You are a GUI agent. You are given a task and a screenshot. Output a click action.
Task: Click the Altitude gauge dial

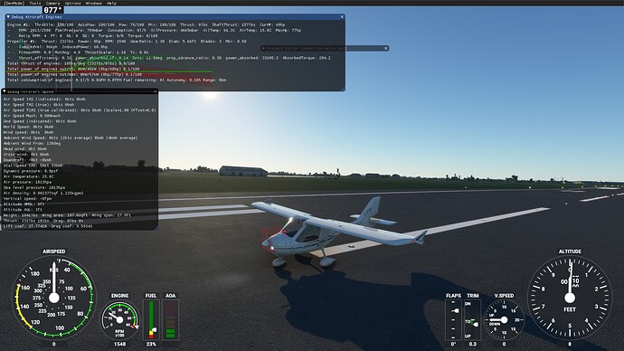570,298
